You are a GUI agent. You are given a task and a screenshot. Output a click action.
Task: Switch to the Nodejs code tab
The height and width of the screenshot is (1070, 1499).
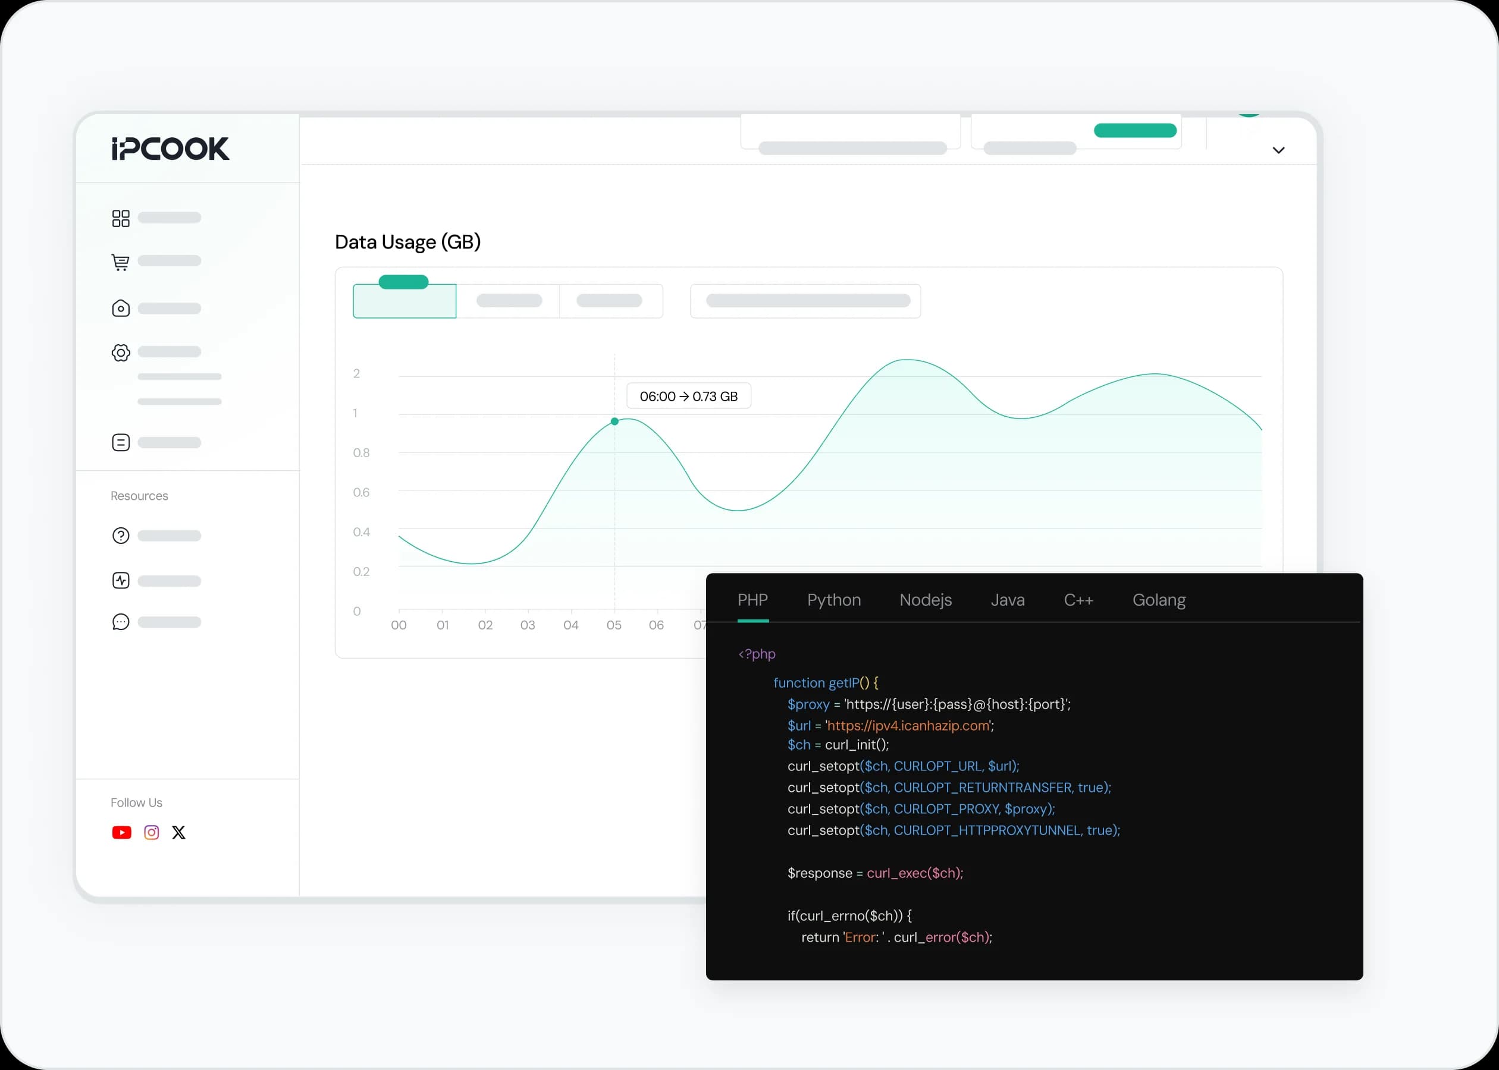coord(925,600)
